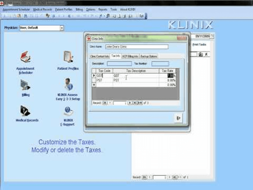This screenshot has width=253, height=190.
Task: Open the tasks date picker dropdown
Action: (212, 36)
